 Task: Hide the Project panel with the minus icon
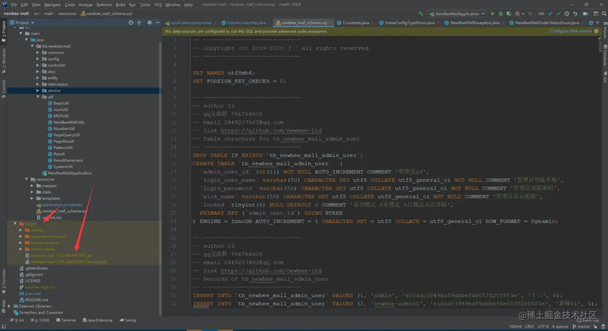tap(157, 23)
